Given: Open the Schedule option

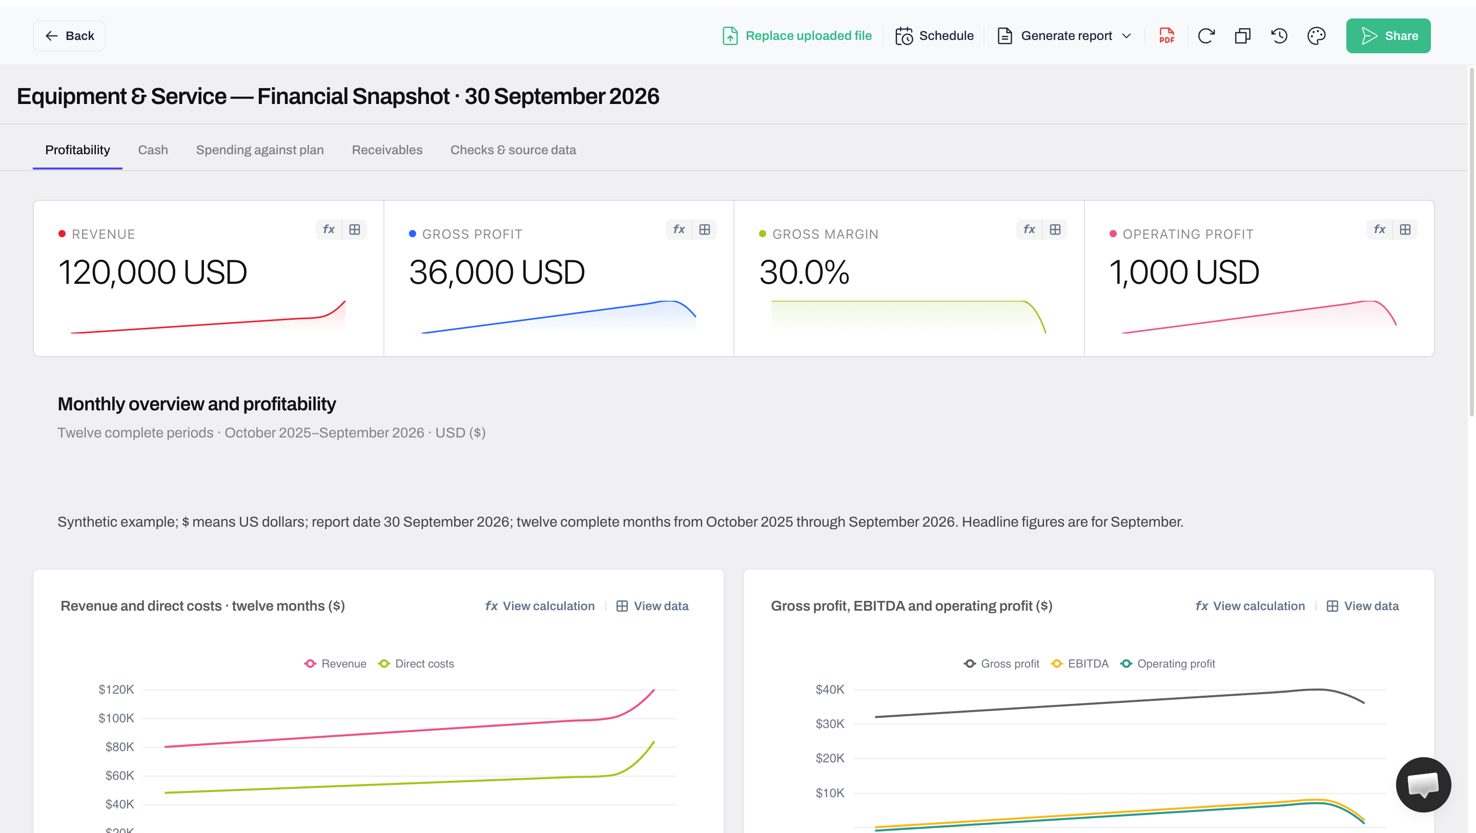Looking at the screenshot, I should coord(934,35).
